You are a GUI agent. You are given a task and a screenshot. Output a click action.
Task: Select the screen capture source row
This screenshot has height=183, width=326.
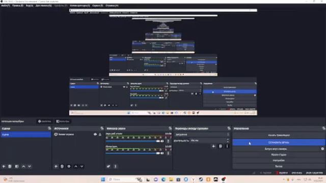pyautogui.click(x=78, y=134)
